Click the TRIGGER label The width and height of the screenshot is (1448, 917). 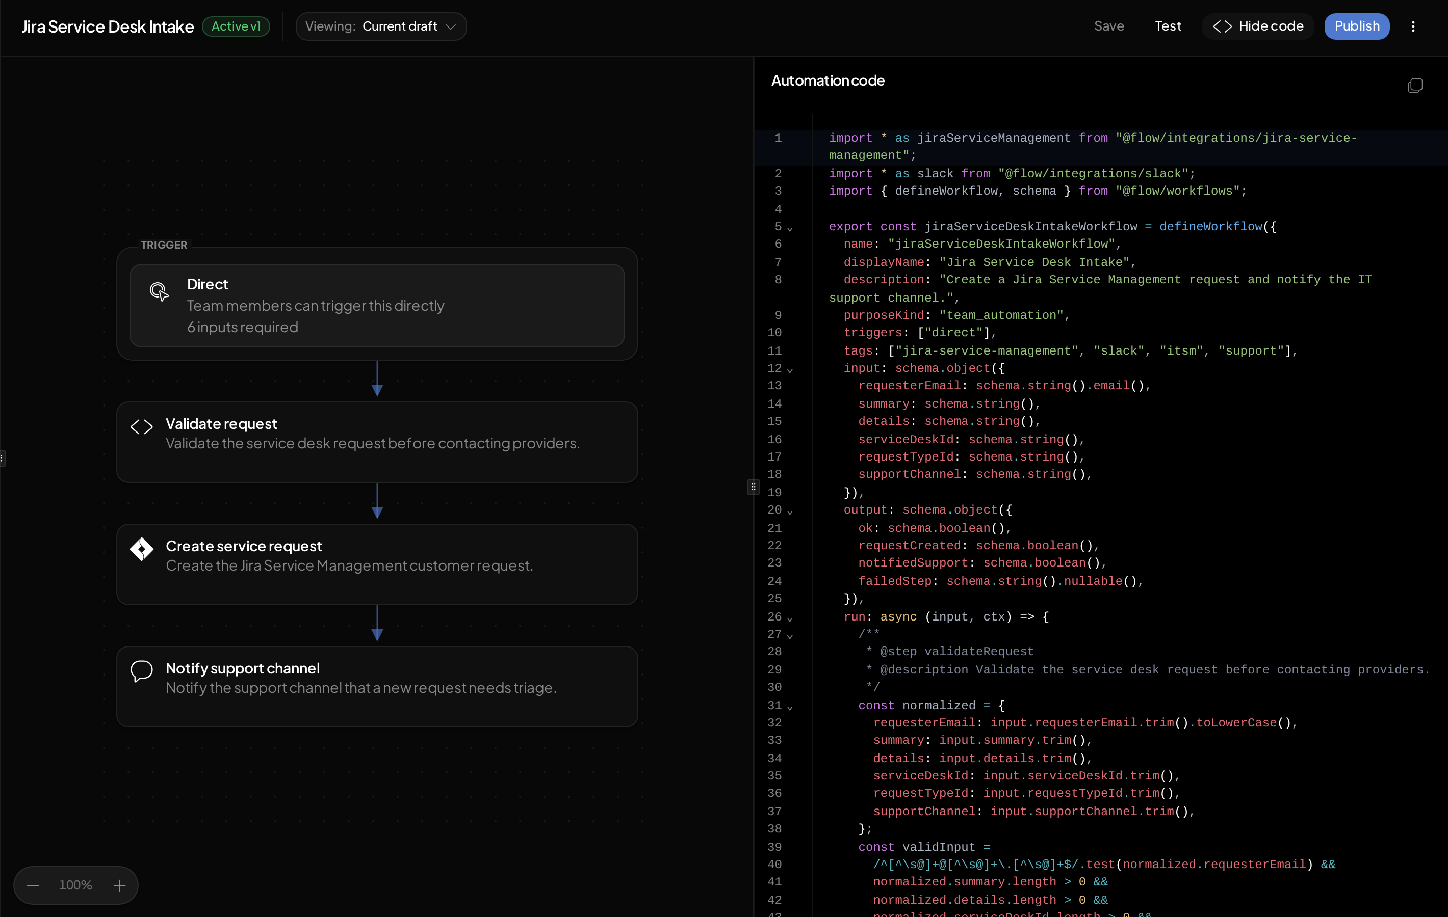coord(164,245)
